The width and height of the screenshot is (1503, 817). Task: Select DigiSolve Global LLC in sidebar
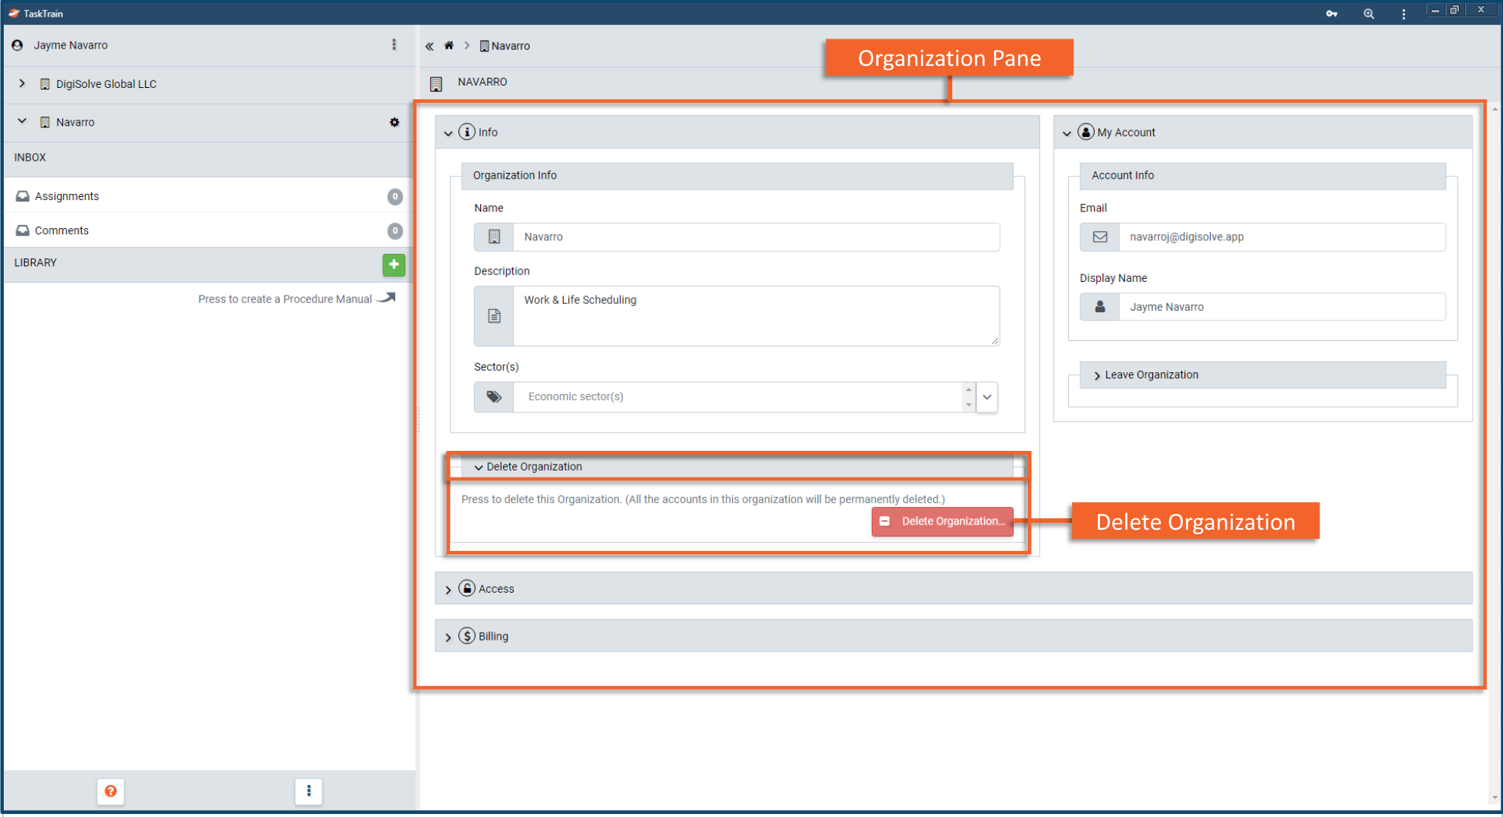point(106,84)
